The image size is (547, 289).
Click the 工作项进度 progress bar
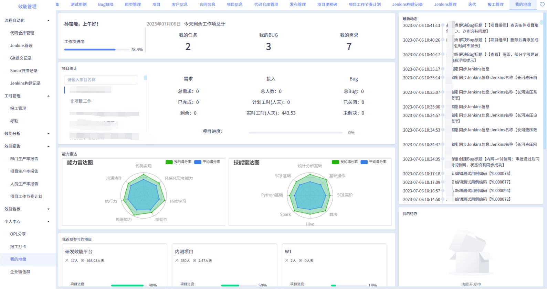click(96, 49)
